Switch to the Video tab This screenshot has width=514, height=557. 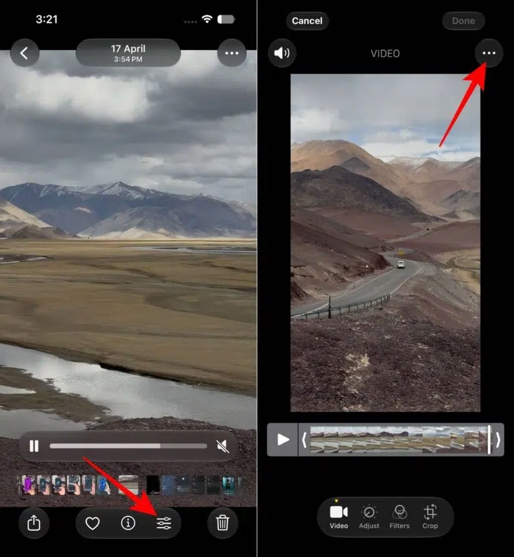(x=339, y=518)
